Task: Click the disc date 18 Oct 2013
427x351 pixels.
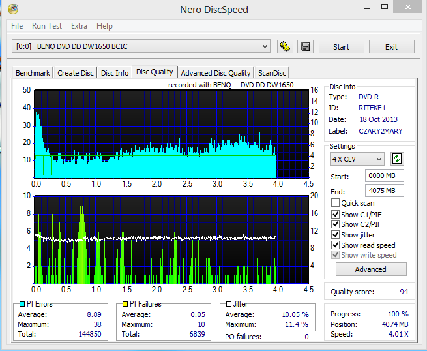Action: click(x=378, y=119)
